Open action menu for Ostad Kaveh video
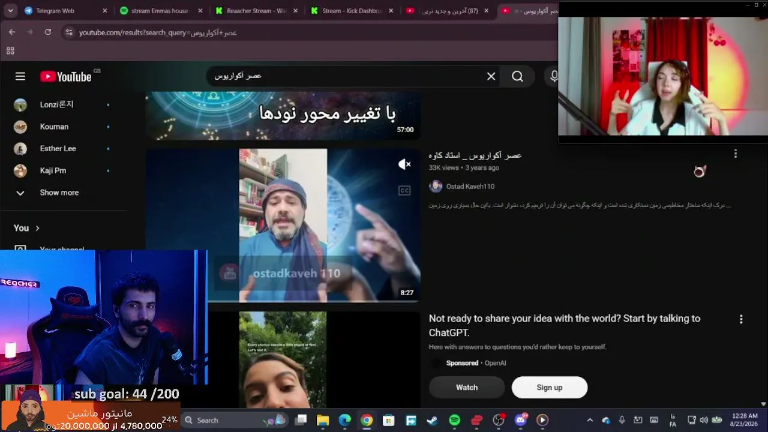Screen dimensions: 768x432 tap(736, 154)
